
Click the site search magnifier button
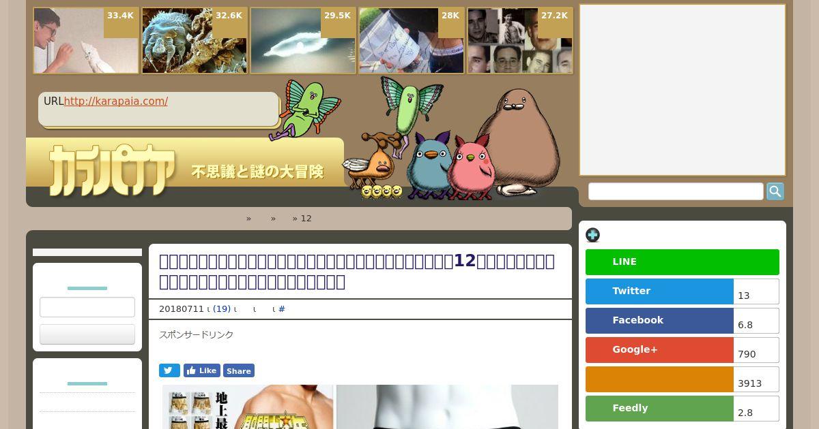click(x=775, y=191)
